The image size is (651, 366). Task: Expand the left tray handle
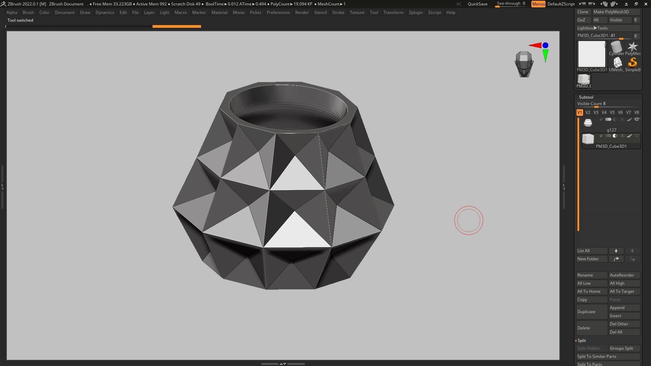click(2, 186)
